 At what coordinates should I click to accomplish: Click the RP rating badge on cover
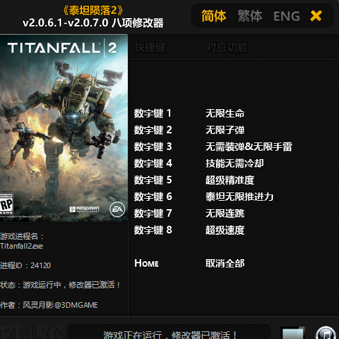pyautogui.click(x=6, y=204)
